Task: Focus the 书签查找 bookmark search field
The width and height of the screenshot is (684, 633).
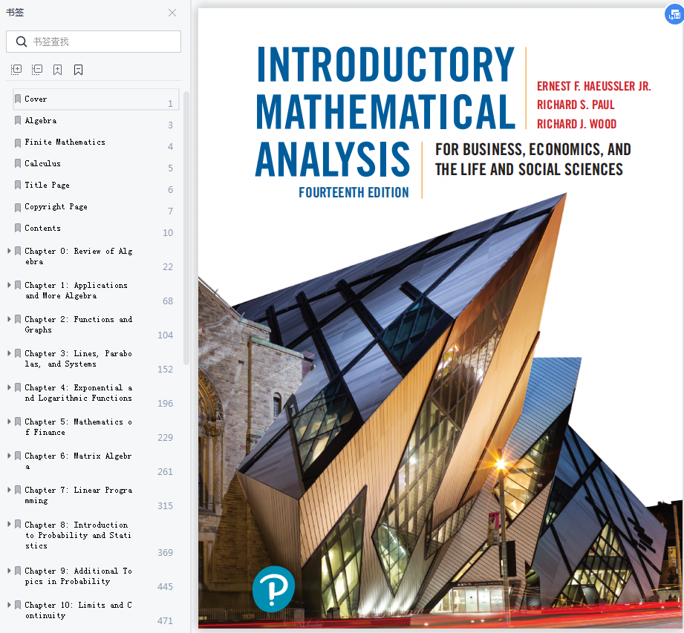Action: (94, 42)
